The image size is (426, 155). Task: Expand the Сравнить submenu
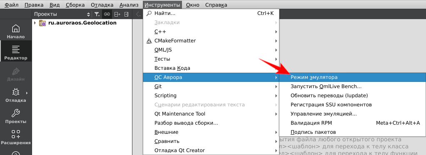click(x=211, y=141)
